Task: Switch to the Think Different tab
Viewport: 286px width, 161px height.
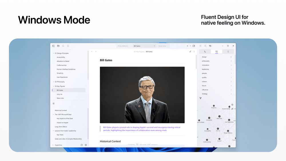Action: (x=124, y=46)
